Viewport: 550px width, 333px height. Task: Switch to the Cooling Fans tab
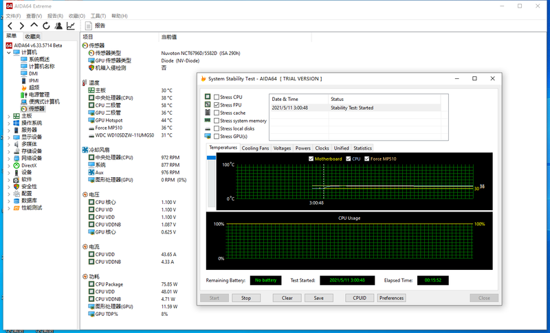pyautogui.click(x=255, y=148)
